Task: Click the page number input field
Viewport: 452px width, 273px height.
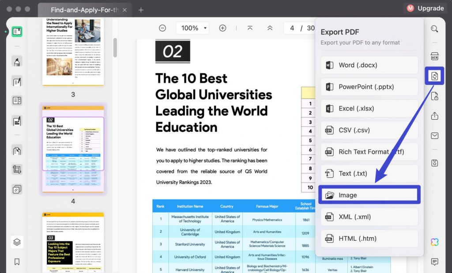Action: 292,27
